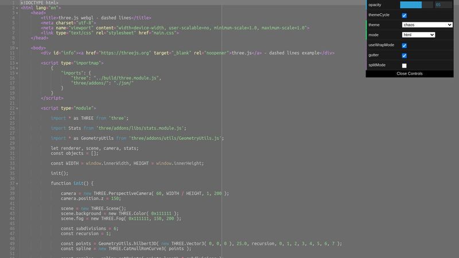Enable the splitMode checkbox
This screenshot has width=459, height=258.
[404, 66]
